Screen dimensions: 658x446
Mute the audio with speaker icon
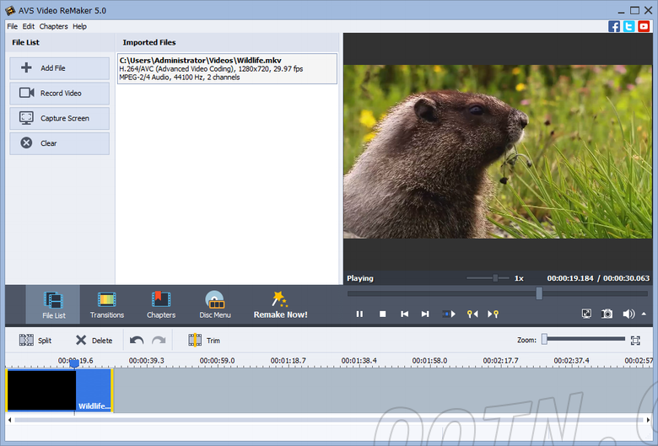point(628,314)
